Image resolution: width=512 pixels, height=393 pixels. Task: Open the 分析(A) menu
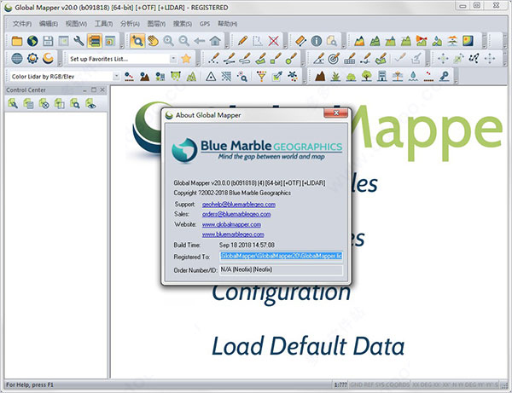(130, 24)
